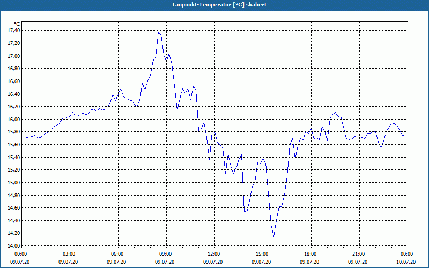The height and width of the screenshot is (268, 429).
Task: Click the 14,60 y-axis label
Action: [14, 208]
